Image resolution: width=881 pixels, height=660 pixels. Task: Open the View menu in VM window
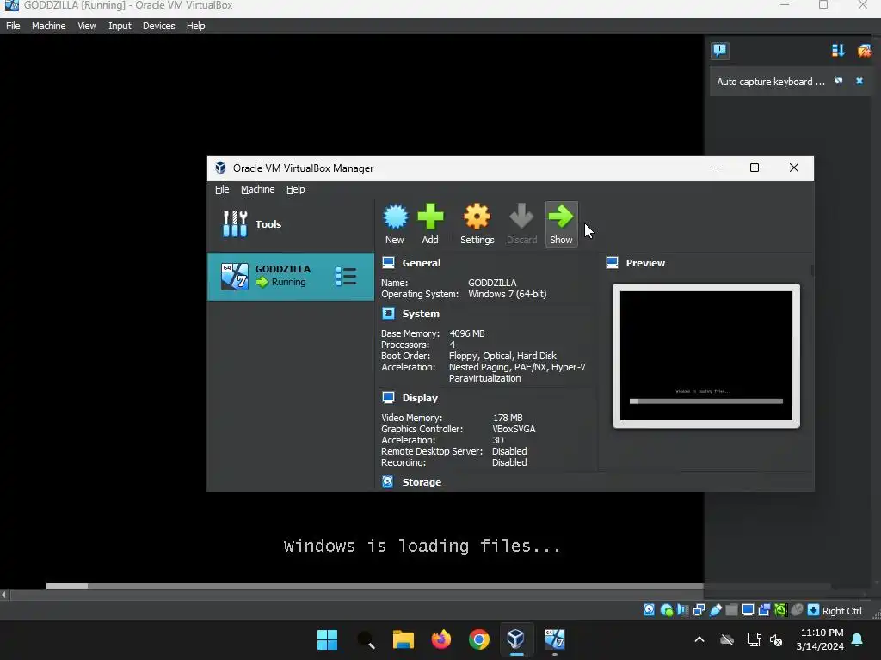pos(87,26)
